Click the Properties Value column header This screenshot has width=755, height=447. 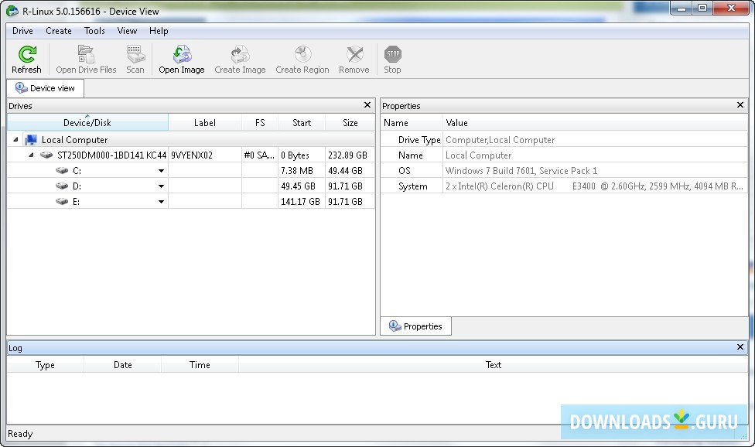tap(596, 123)
